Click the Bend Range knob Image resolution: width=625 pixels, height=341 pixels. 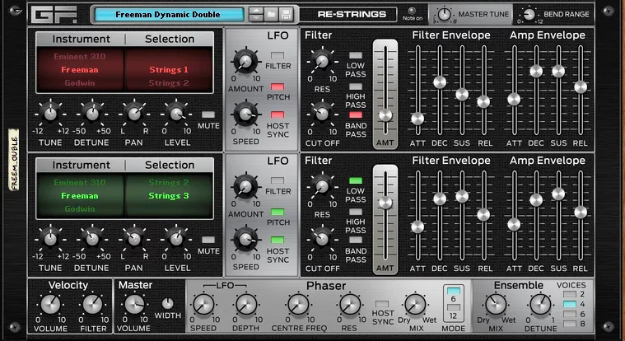click(529, 15)
